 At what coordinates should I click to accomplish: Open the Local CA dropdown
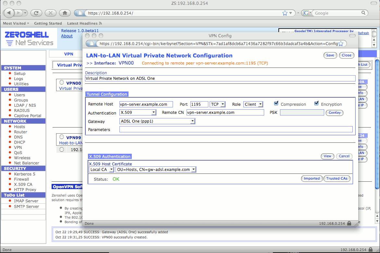point(102,169)
